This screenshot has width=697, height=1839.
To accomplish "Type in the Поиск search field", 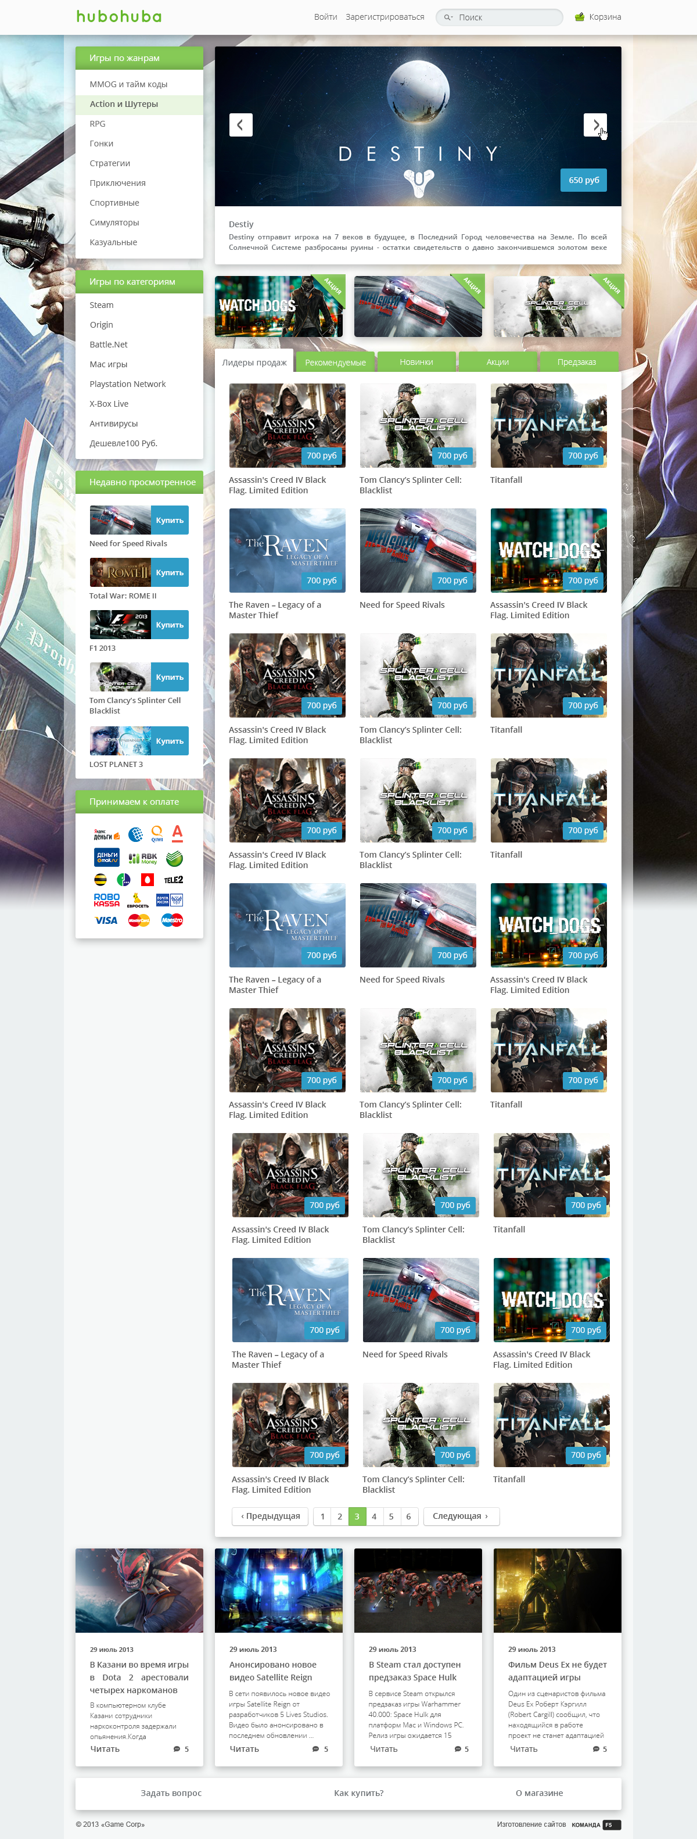I will pyautogui.click(x=506, y=17).
